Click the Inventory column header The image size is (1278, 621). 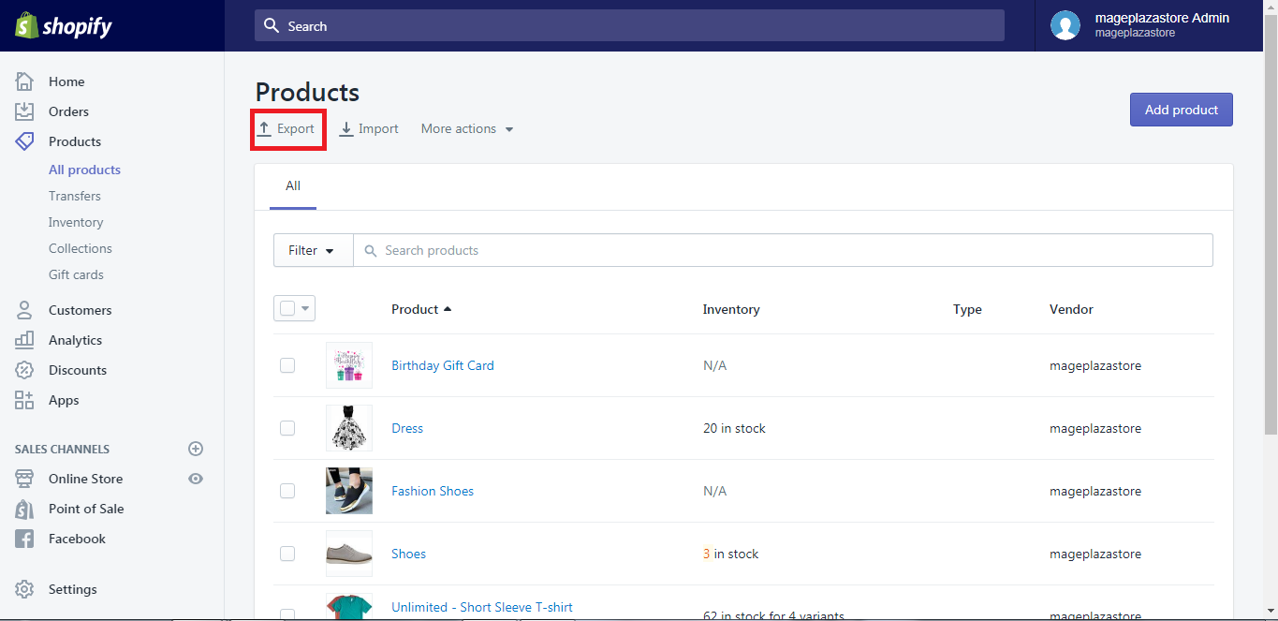(731, 309)
